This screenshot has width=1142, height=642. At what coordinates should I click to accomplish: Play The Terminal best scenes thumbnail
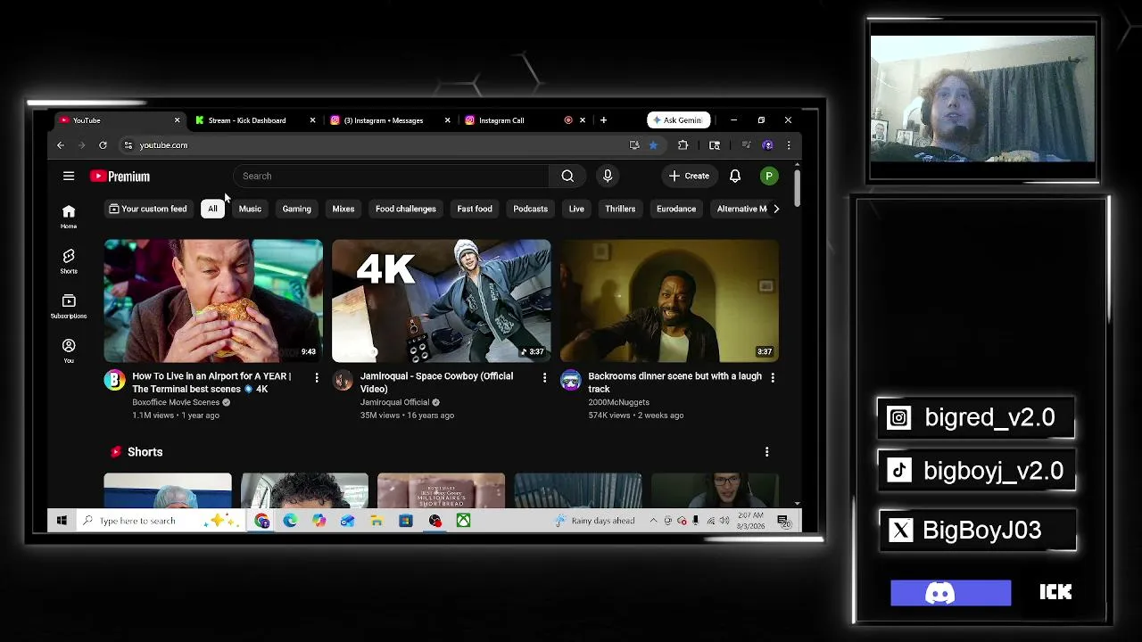(x=213, y=300)
